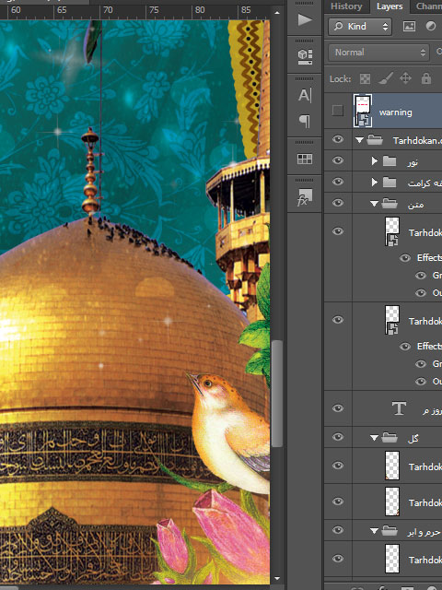Image resolution: width=442 pixels, height=590 pixels.
Task: Toggle Effects visibility of first Tarhdok smart object
Action: coord(405,258)
